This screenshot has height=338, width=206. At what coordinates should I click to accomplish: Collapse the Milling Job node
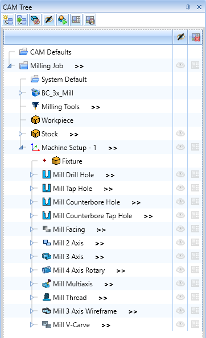point(10,65)
